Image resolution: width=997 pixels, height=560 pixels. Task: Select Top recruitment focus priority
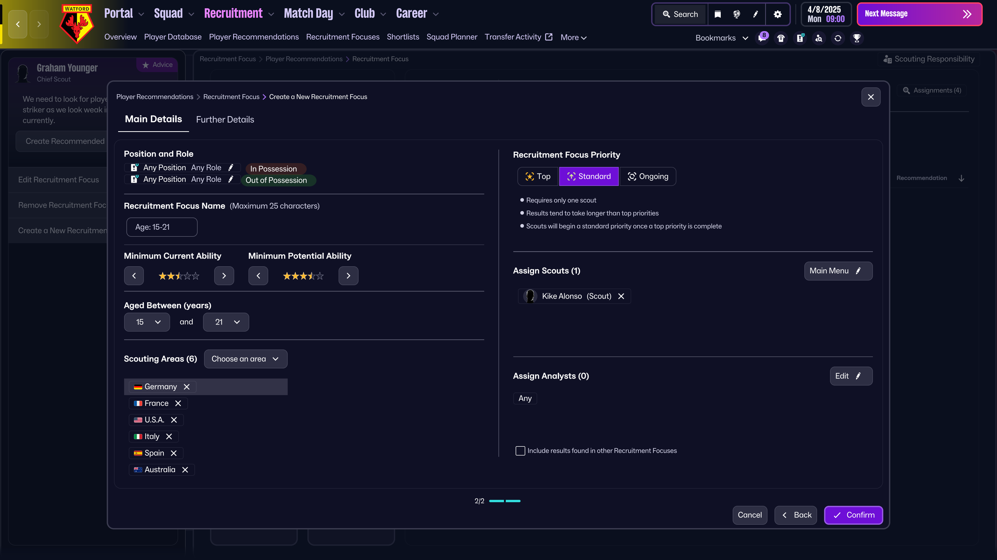pos(538,176)
